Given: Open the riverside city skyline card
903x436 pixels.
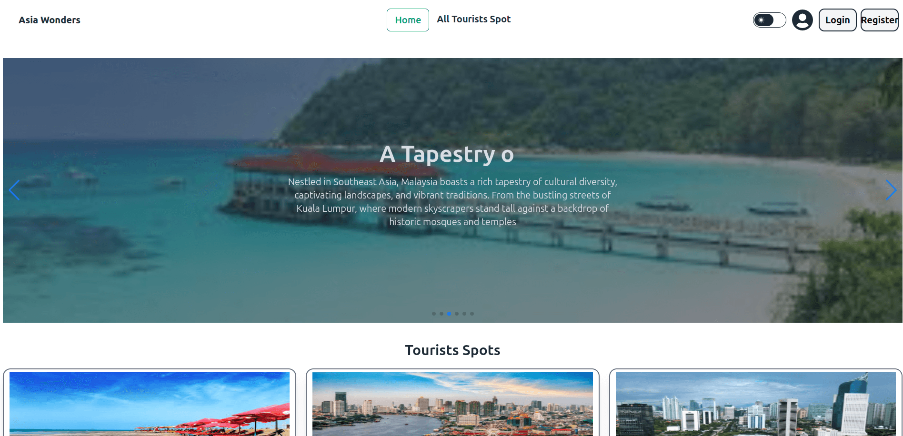Looking at the screenshot, I should [452, 404].
